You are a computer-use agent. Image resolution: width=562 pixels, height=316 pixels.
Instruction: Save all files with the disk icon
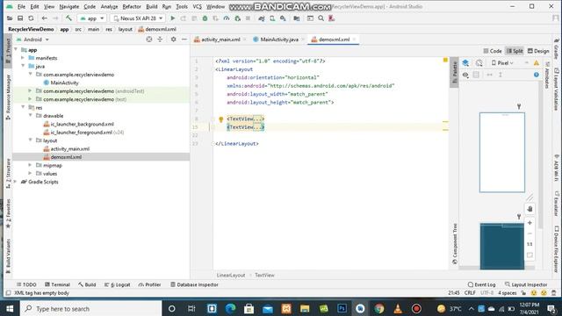(20, 18)
